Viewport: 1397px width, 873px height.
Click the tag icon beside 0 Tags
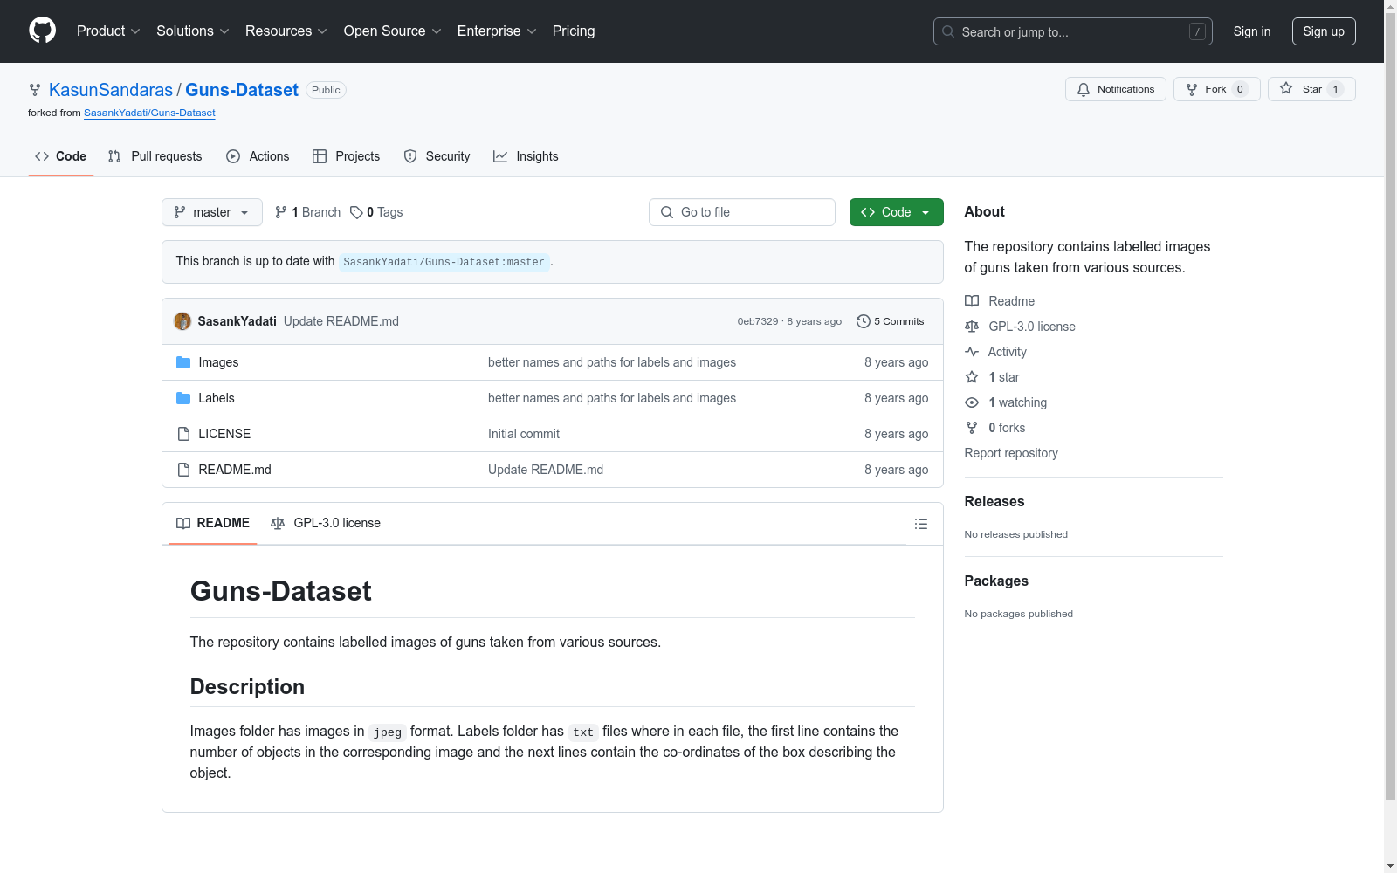click(356, 212)
